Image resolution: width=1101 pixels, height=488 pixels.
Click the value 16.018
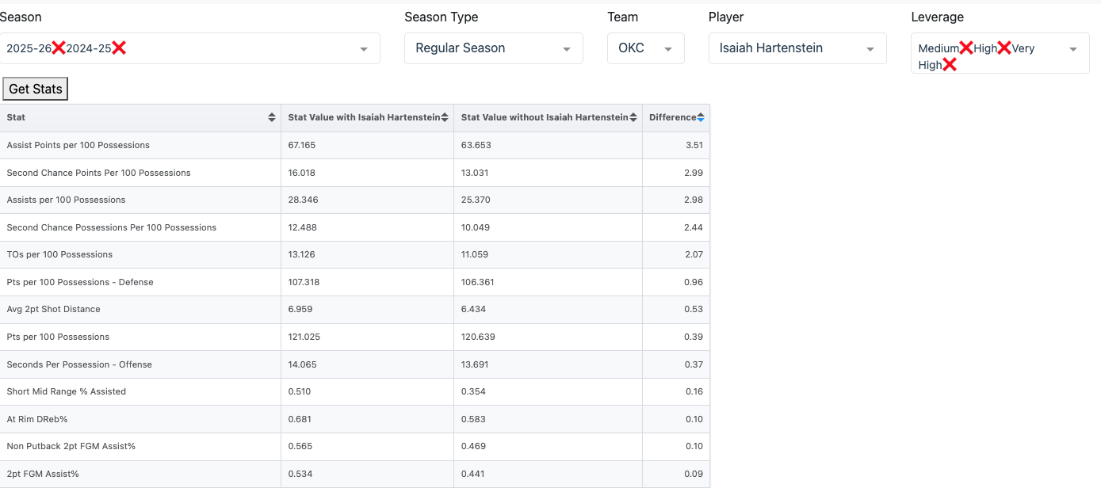302,173
